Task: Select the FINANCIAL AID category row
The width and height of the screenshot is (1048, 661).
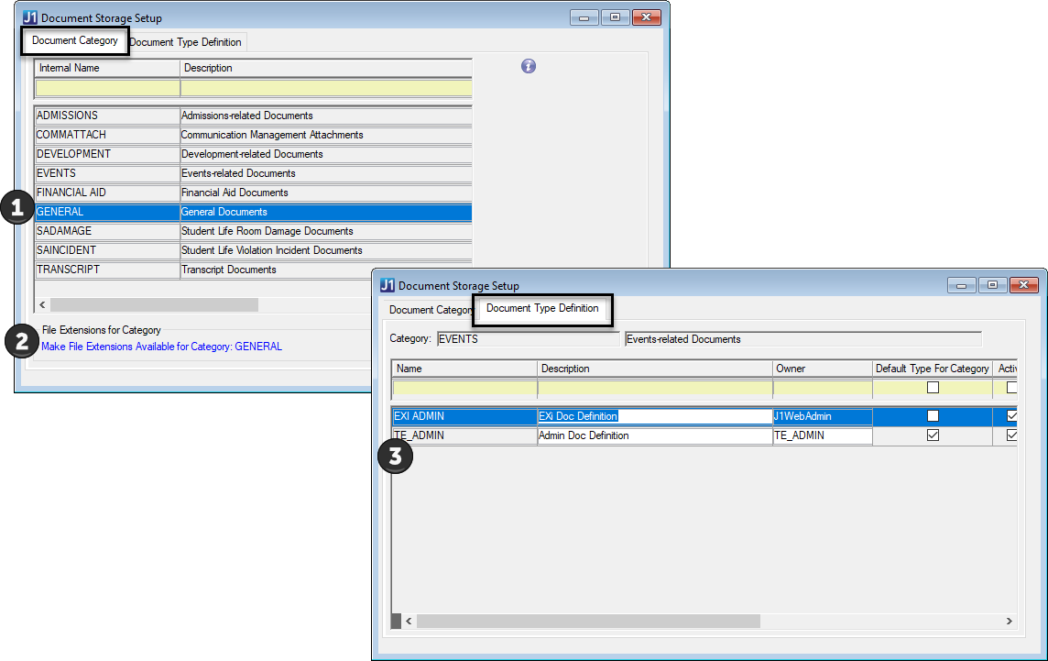Action: click(107, 193)
